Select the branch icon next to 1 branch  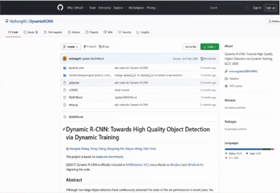[85, 46]
